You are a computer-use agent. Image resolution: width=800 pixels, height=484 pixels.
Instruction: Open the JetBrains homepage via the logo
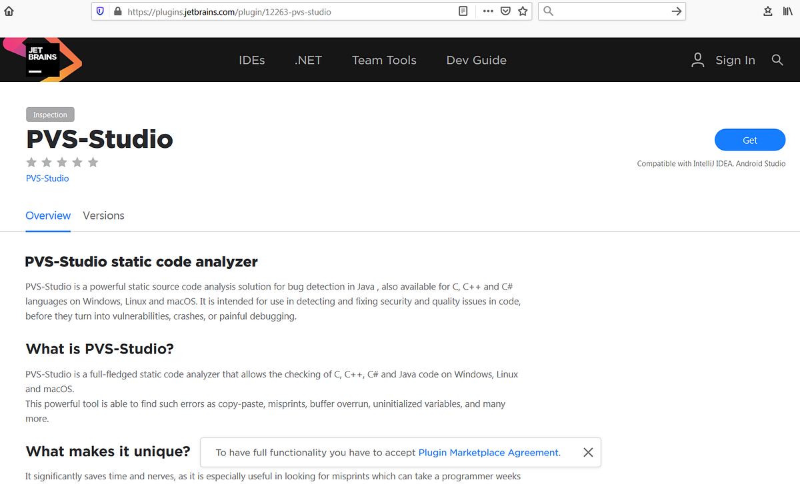41,59
